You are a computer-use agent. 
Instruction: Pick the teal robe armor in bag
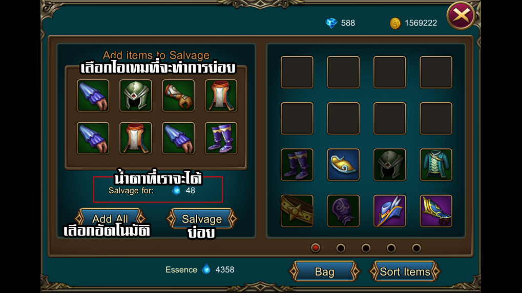pos(436,165)
